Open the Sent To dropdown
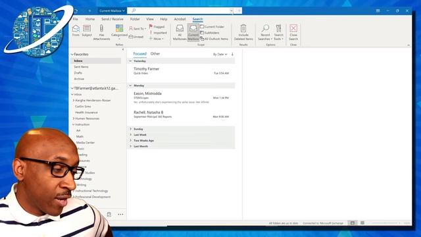 137,28
